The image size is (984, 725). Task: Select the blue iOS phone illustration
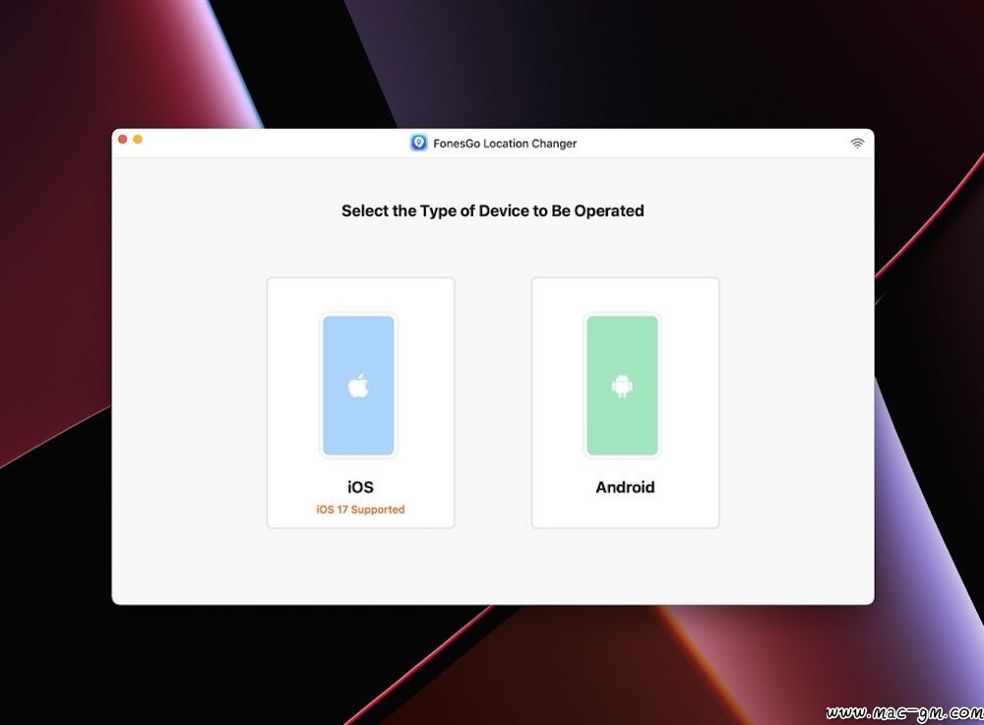[358, 385]
